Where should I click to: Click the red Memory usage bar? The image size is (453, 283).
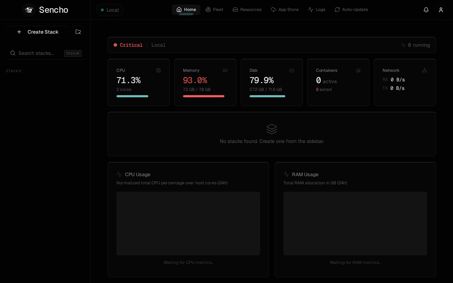click(x=203, y=96)
